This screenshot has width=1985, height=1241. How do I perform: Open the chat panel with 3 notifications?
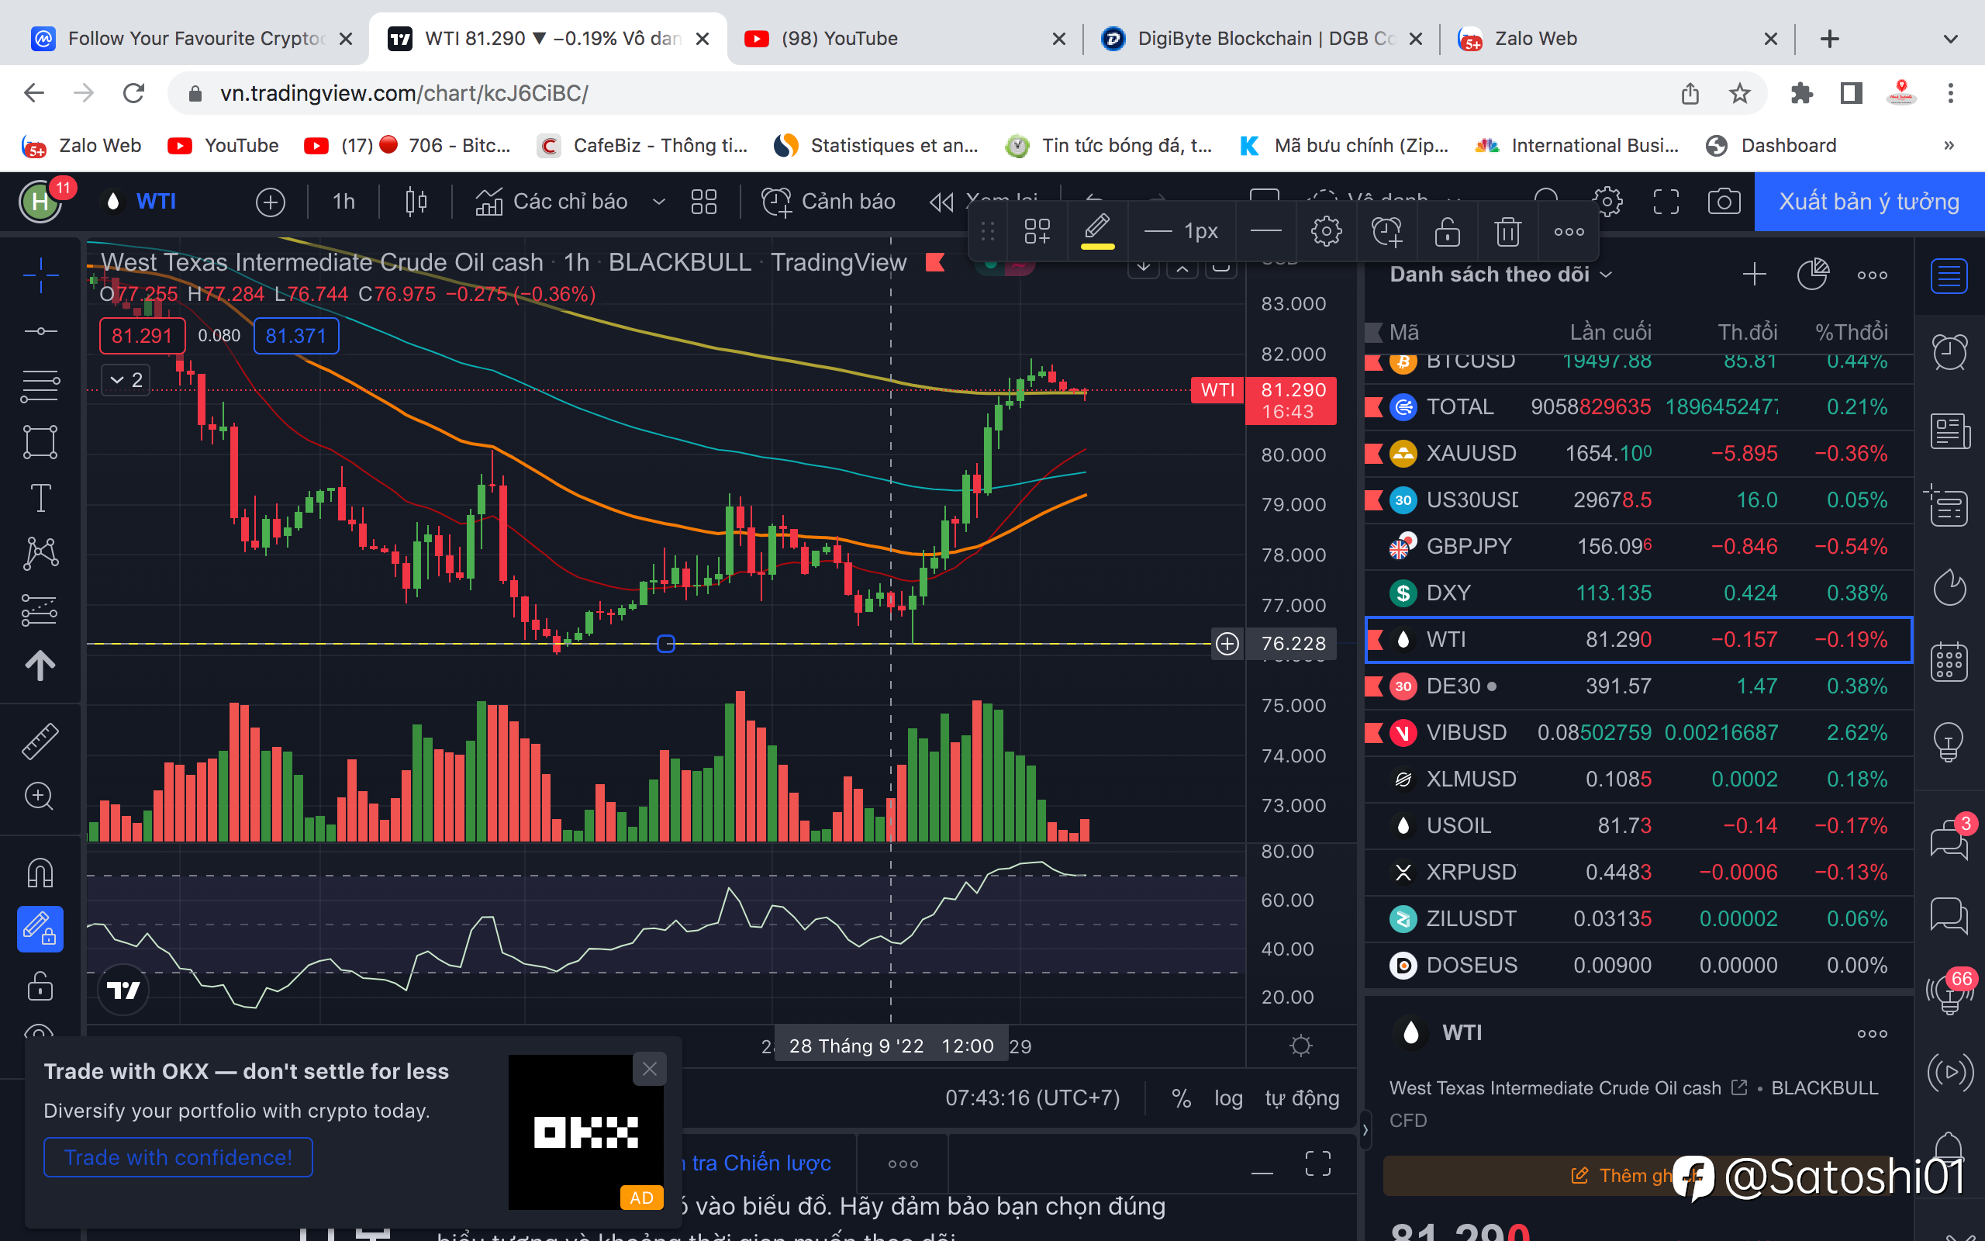tap(1949, 838)
